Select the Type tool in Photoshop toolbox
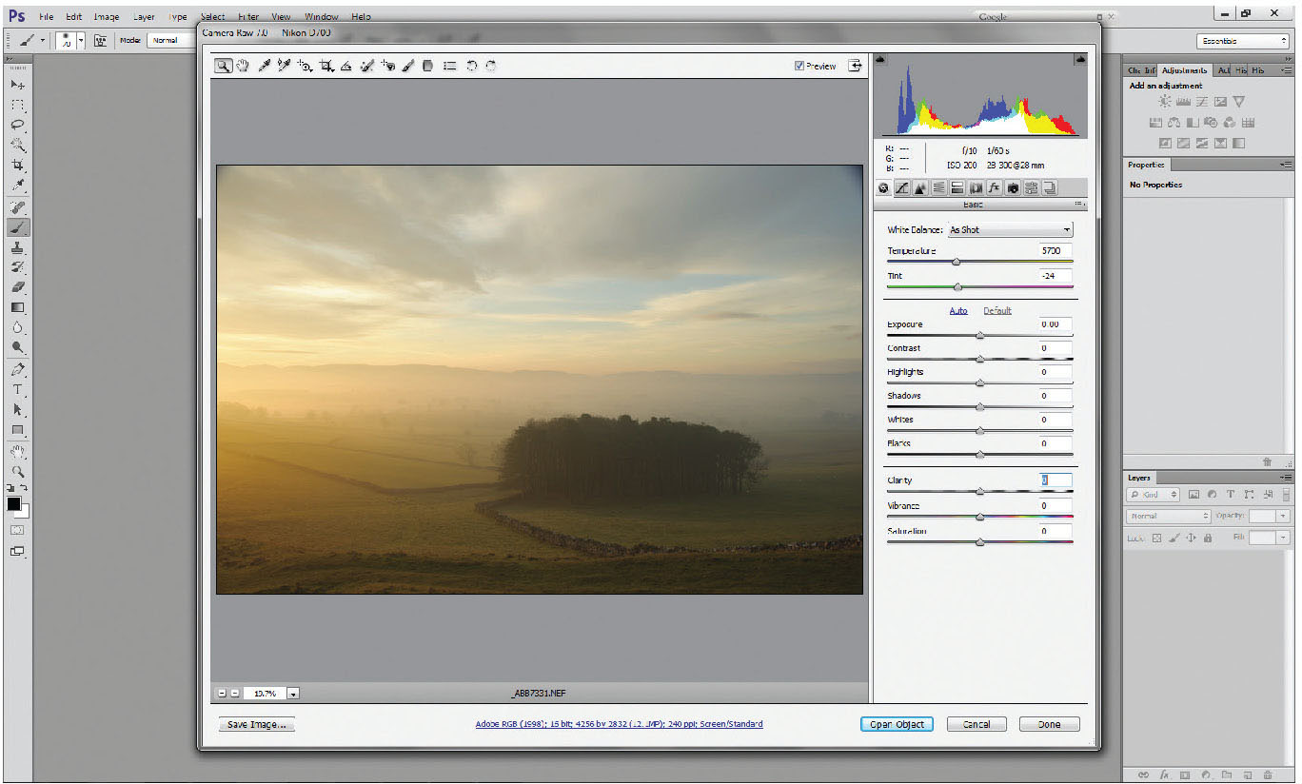 coord(18,390)
